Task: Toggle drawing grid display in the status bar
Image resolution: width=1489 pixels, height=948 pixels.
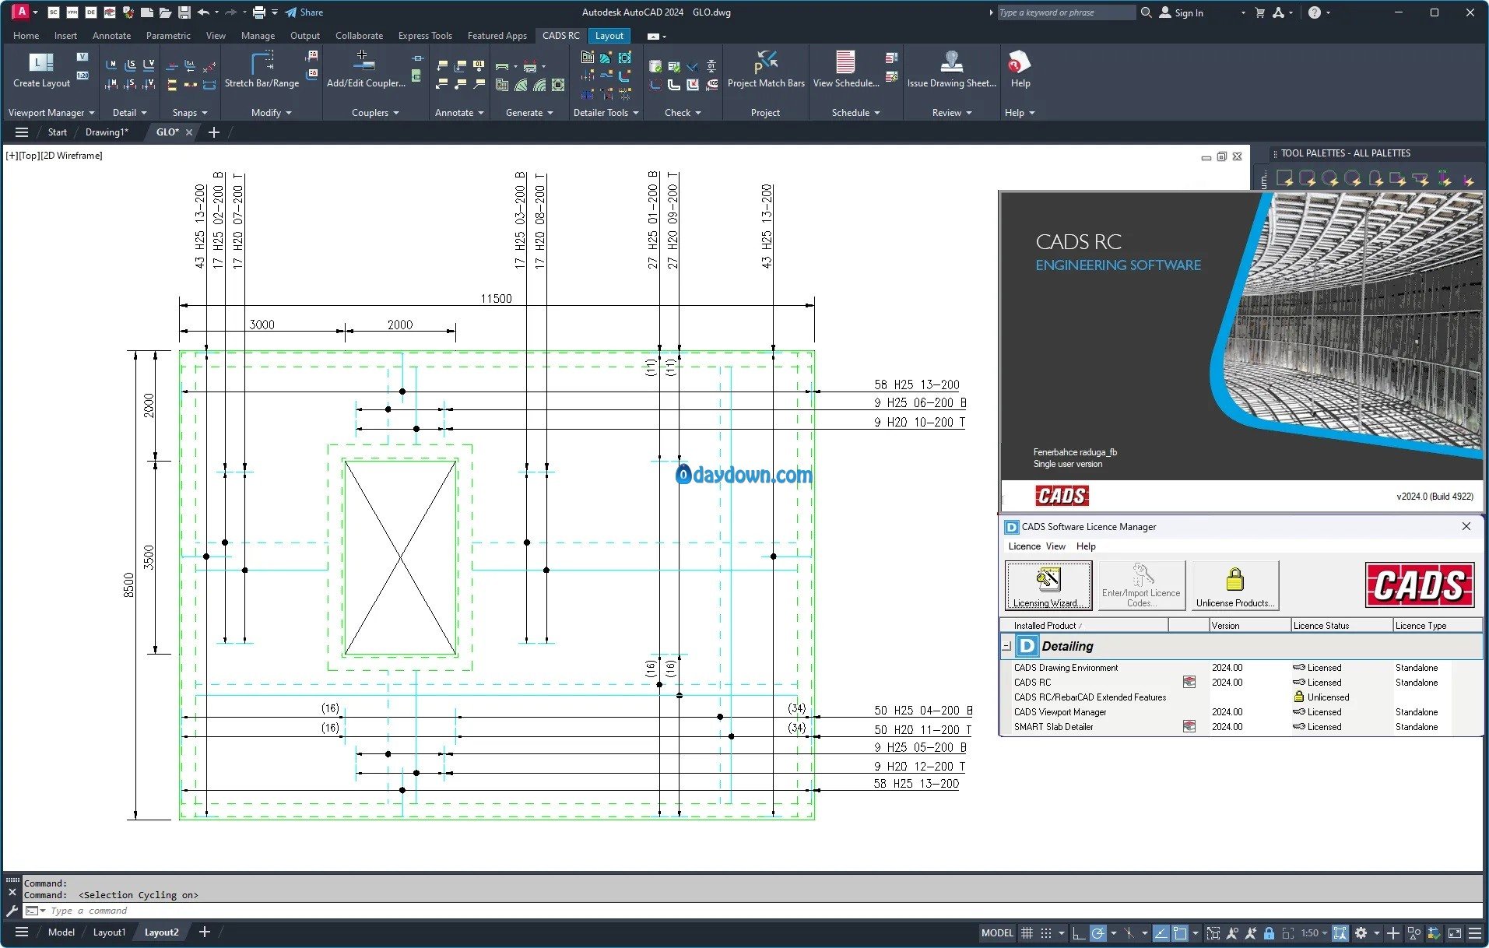Action: coord(1027,932)
